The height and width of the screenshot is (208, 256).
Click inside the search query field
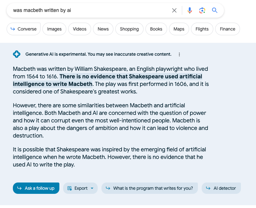pyautogui.click(x=88, y=10)
